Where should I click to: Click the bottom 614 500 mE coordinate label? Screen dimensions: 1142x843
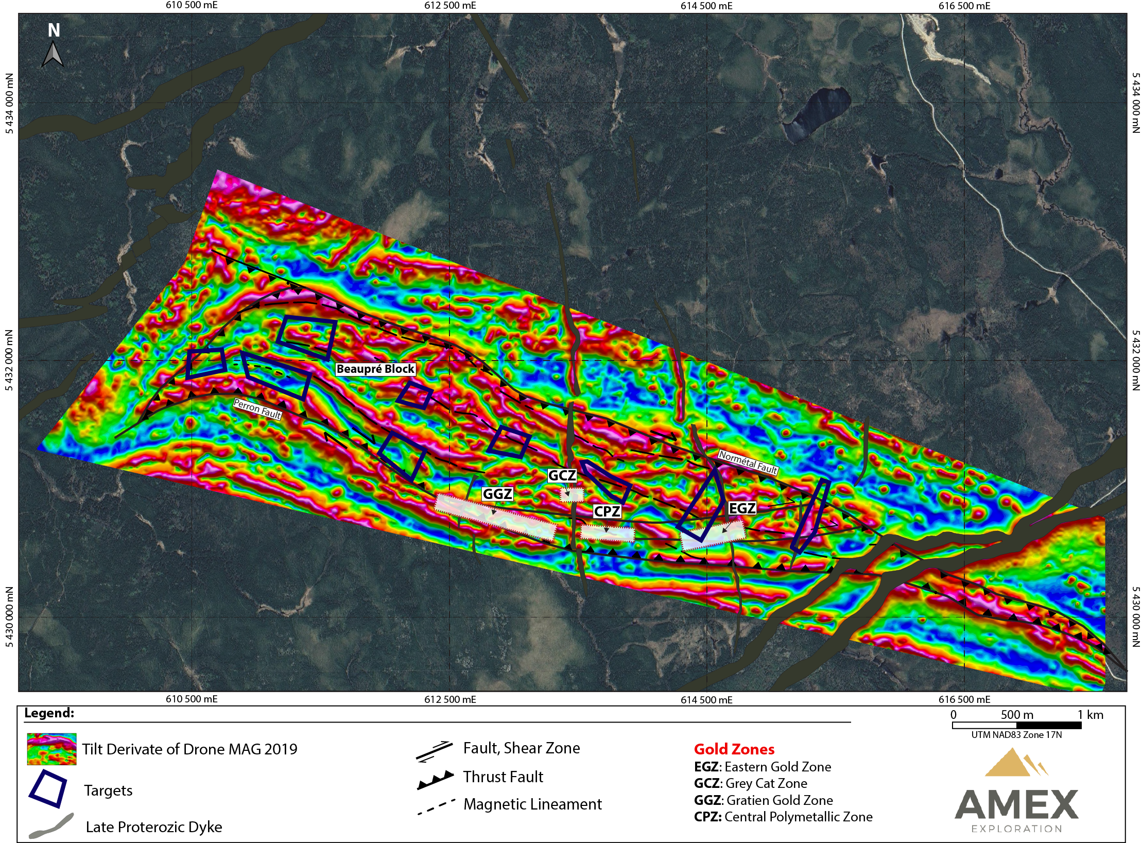706,699
